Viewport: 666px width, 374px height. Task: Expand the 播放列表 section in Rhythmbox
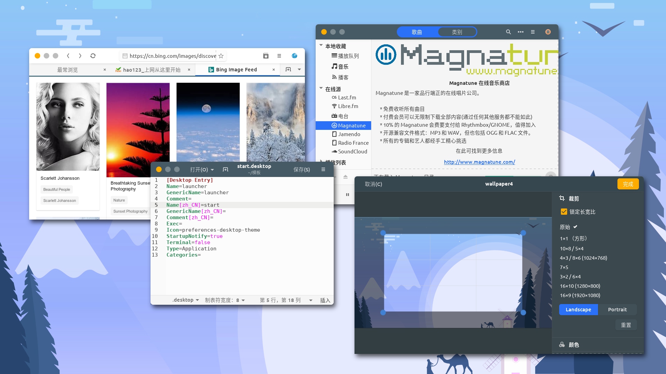click(x=321, y=162)
